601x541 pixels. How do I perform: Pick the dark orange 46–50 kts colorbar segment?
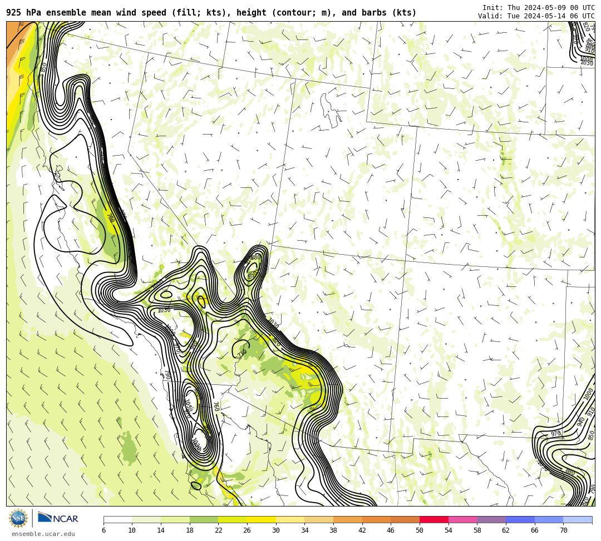point(405,519)
